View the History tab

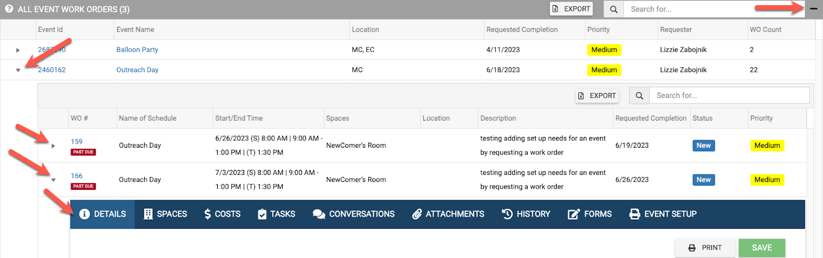(526, 214)
